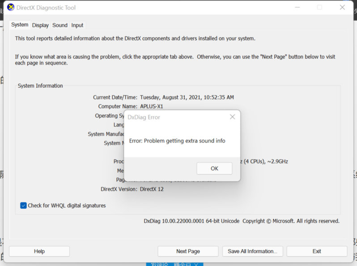Click the Current Date/Time value text
This screenshot has width=357, height=266.
[187, 97]
